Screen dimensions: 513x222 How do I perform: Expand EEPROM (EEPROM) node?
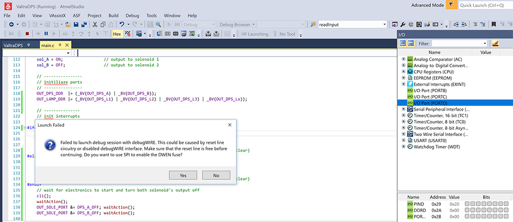[403, 78]
